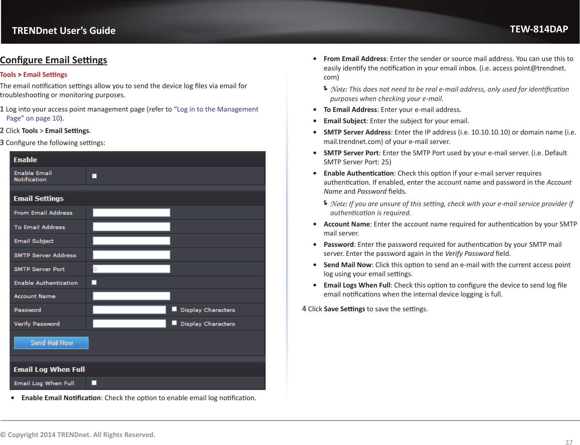The width and height of the screenshot is (580, 445).
Task: Click the To Email Address row label
Action: coord(40,227)
